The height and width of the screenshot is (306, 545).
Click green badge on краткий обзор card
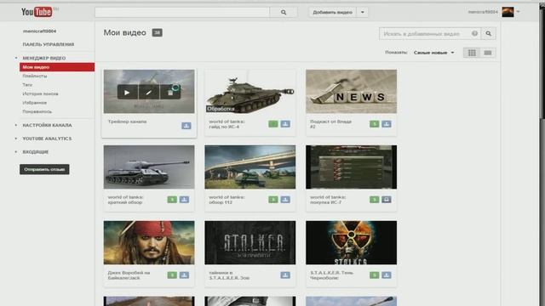tap(172, 200)
